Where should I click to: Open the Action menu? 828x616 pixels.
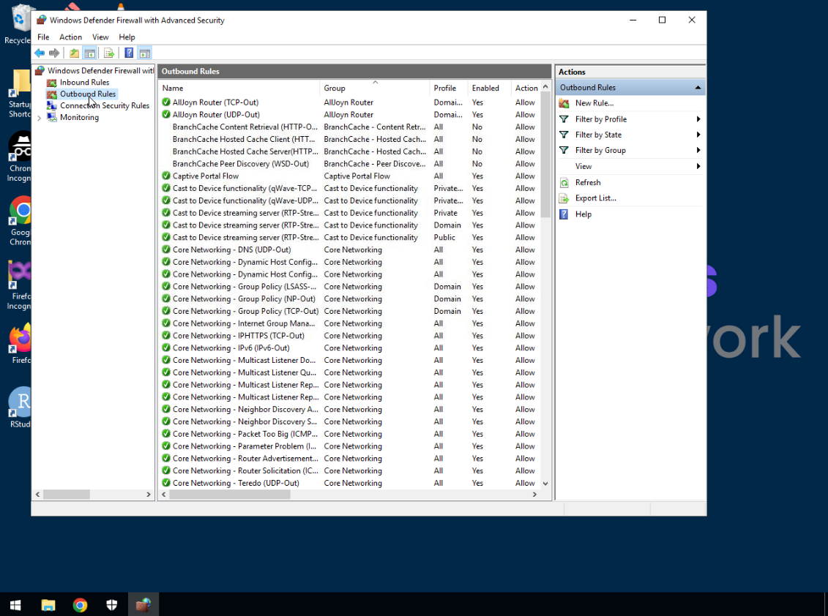click(x=70, y=37)
